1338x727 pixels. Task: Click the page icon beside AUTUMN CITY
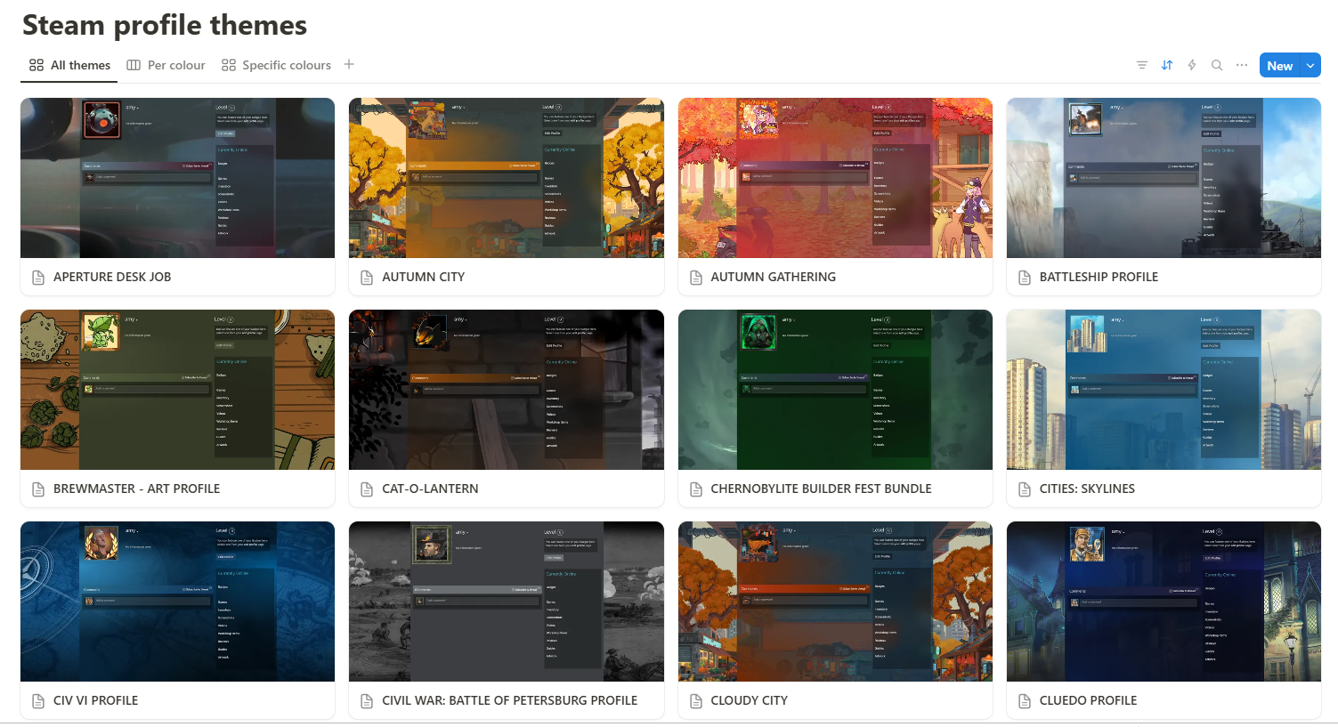367,278
